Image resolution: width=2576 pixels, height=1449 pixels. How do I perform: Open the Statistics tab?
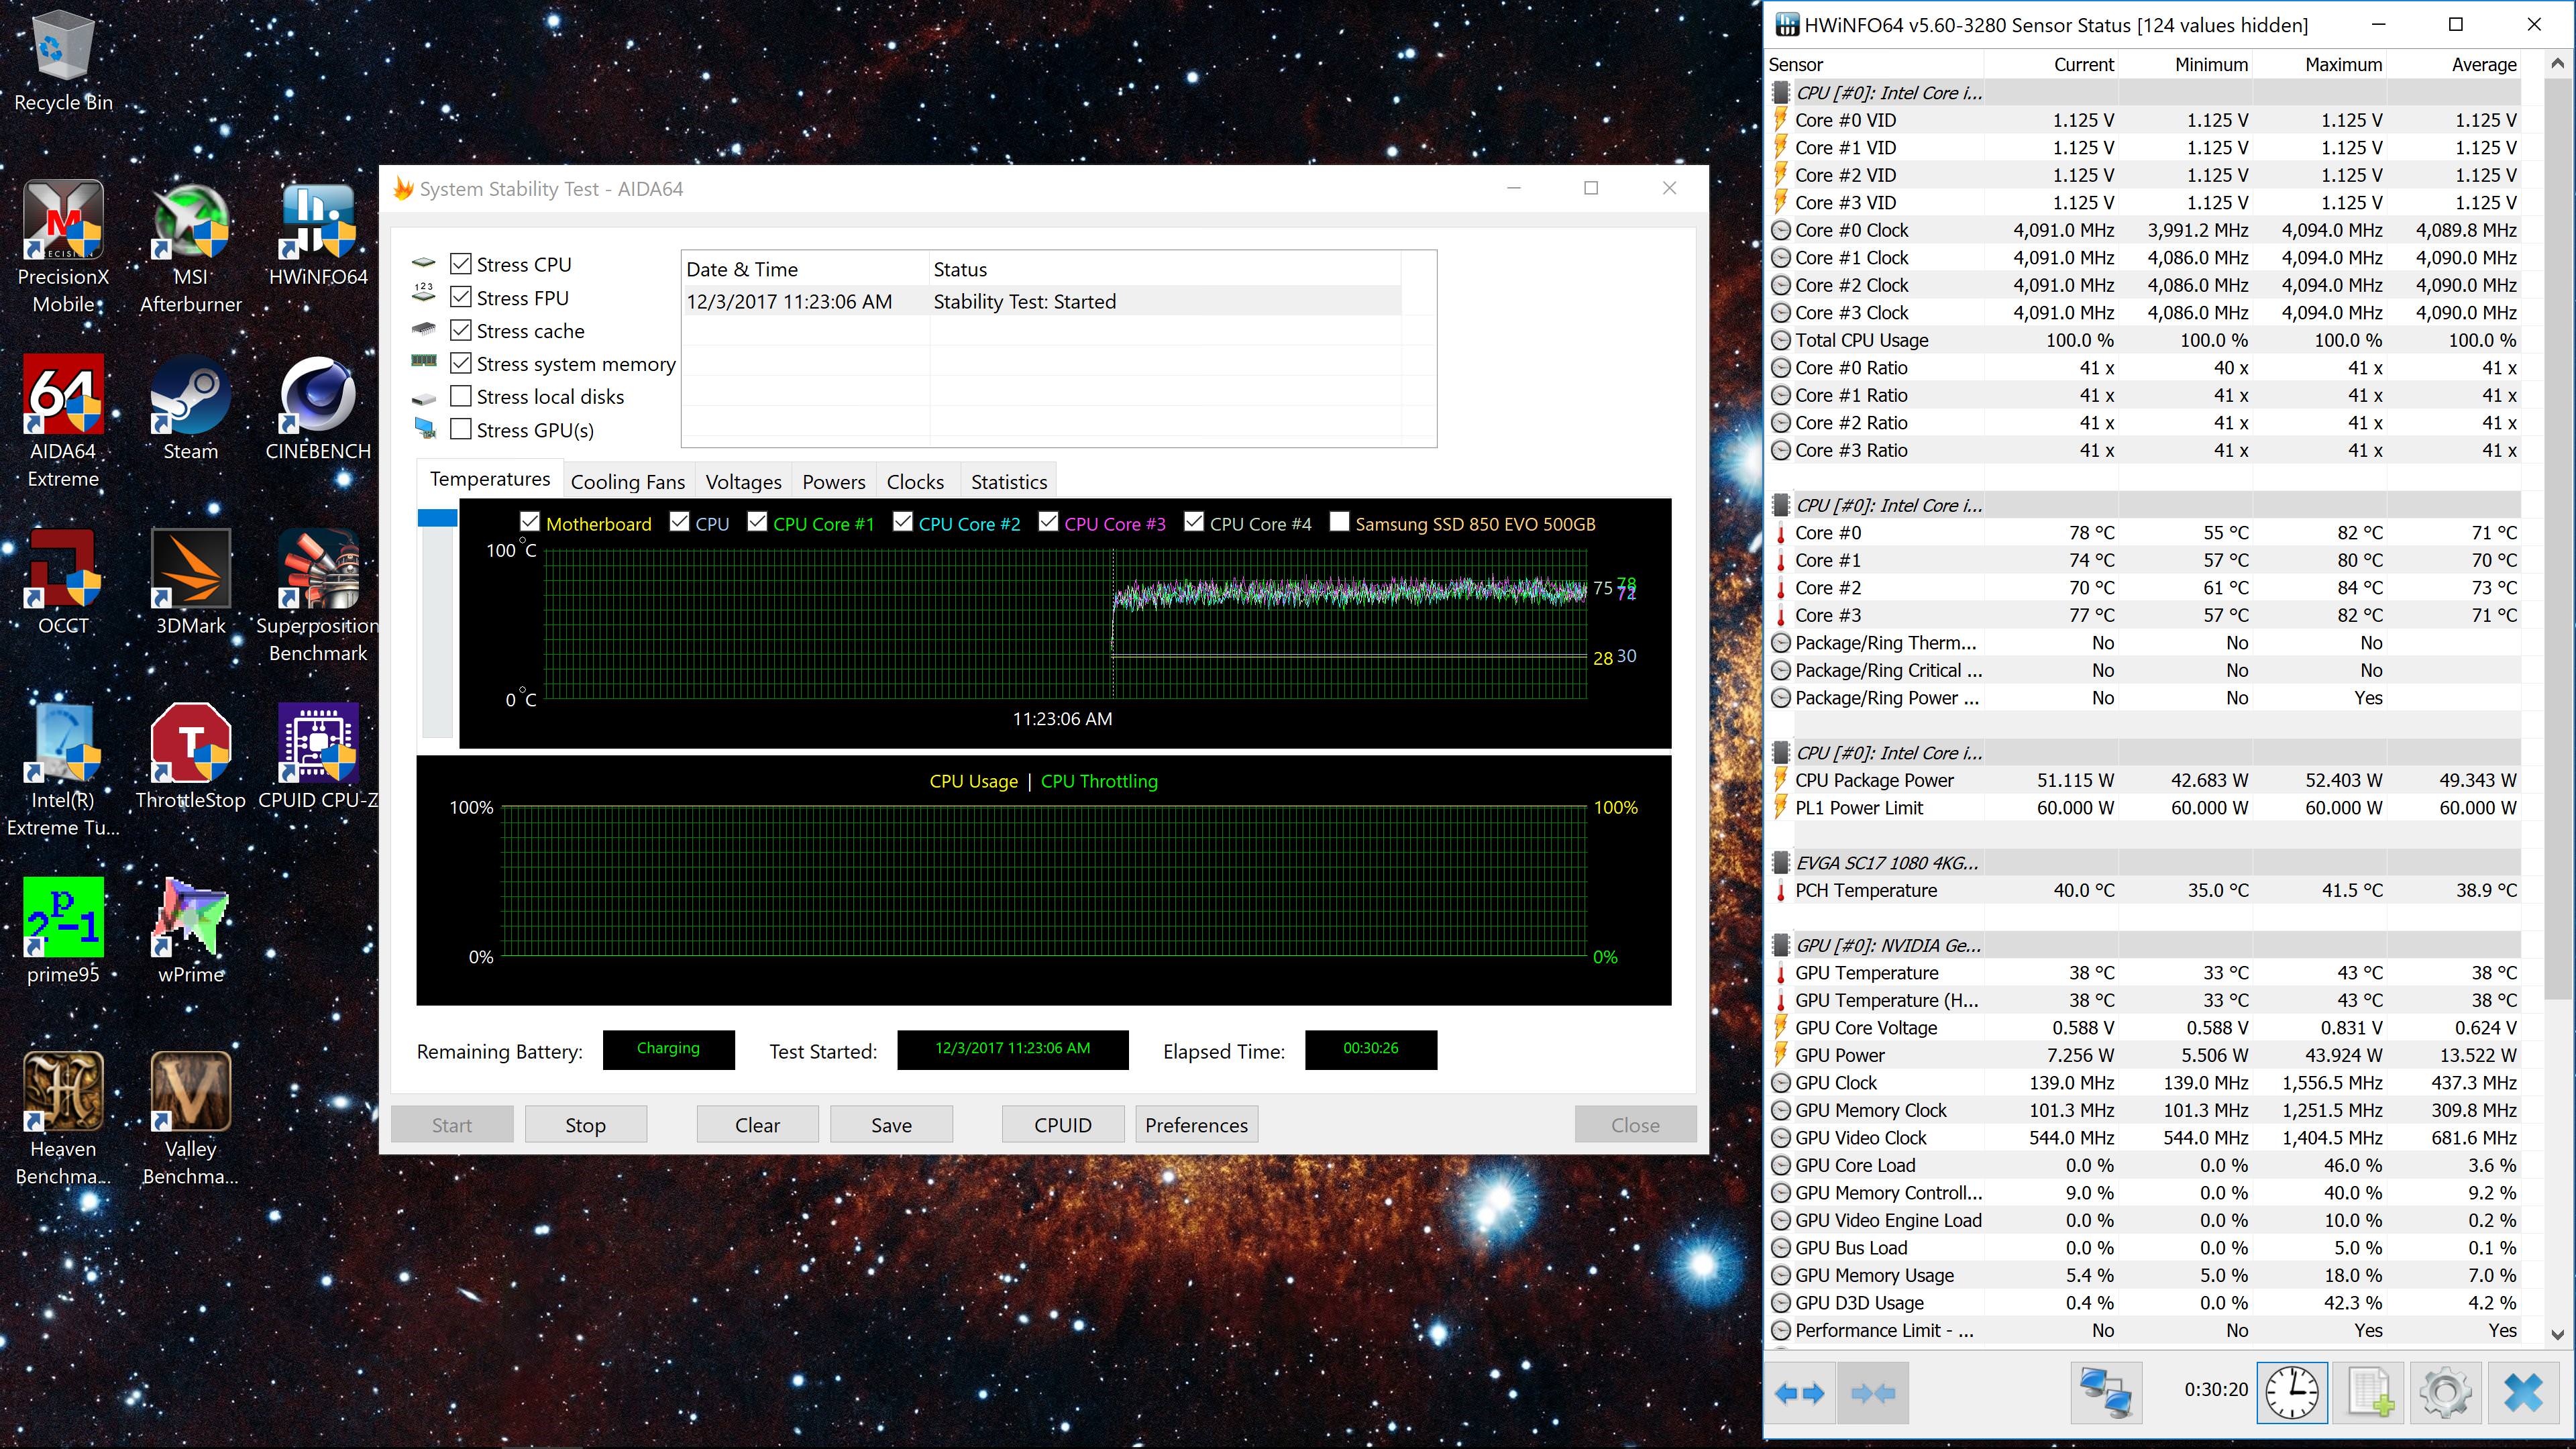[1008, 482]
